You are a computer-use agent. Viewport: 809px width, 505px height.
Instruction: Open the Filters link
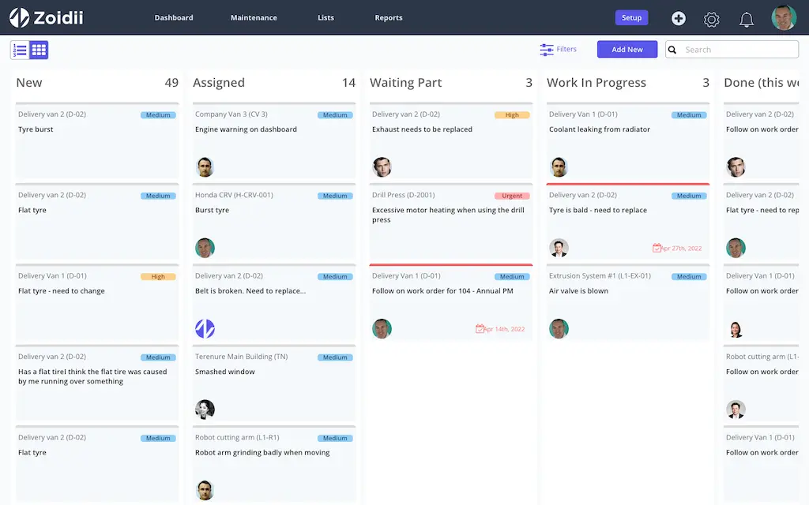coord(566,49)
